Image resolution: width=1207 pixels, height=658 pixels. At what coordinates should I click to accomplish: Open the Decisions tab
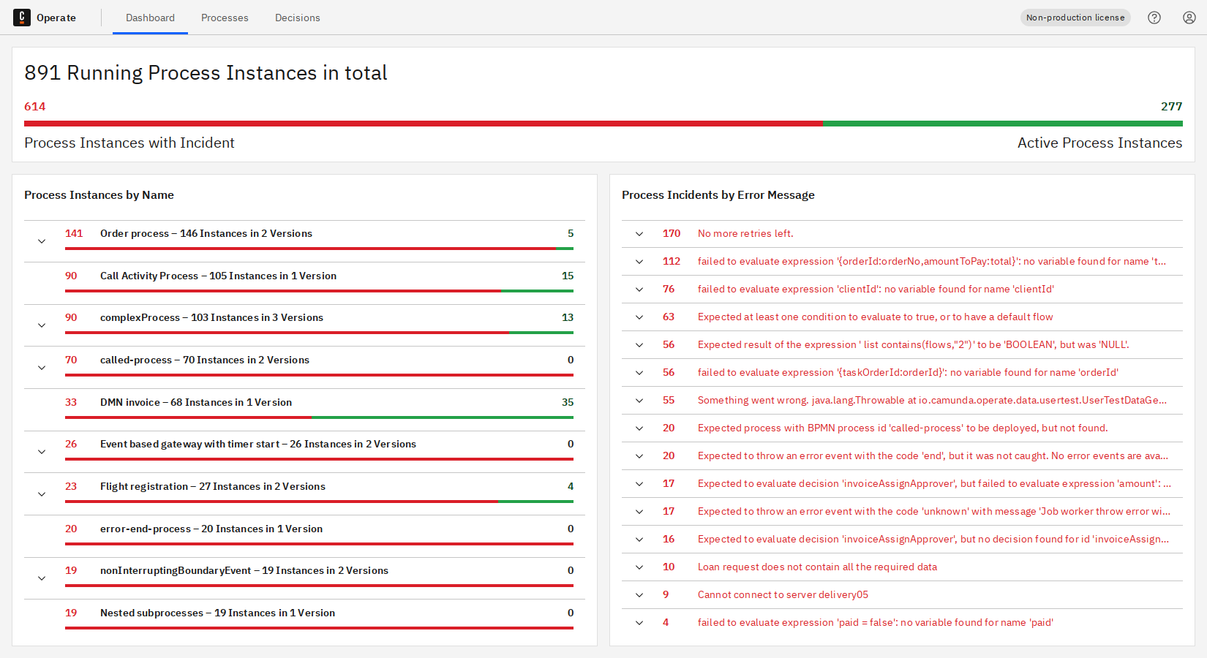tap(297, 18)
